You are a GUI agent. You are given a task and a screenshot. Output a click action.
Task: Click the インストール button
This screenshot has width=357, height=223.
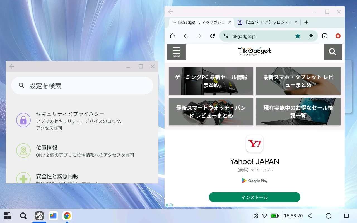(x=254, y=197)
